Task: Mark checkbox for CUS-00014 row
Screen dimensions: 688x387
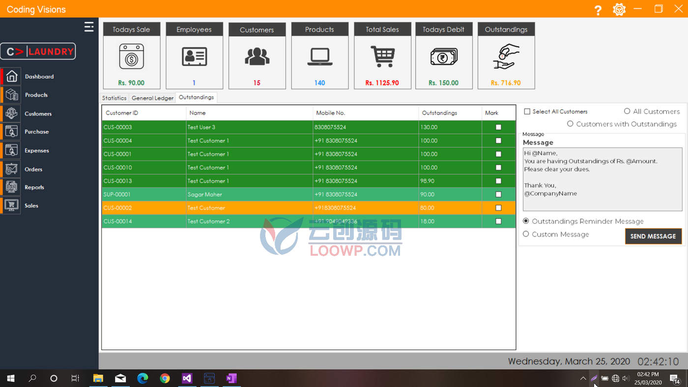Action: click(498, 221)
